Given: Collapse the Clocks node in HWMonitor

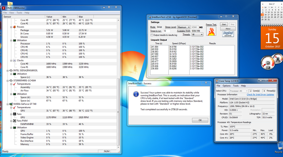Looking at the screenshot, I should pos(11,61).
